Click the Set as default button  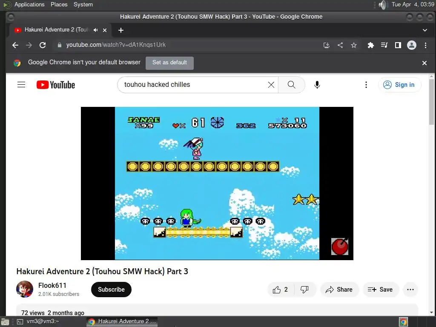pos(169,63)
